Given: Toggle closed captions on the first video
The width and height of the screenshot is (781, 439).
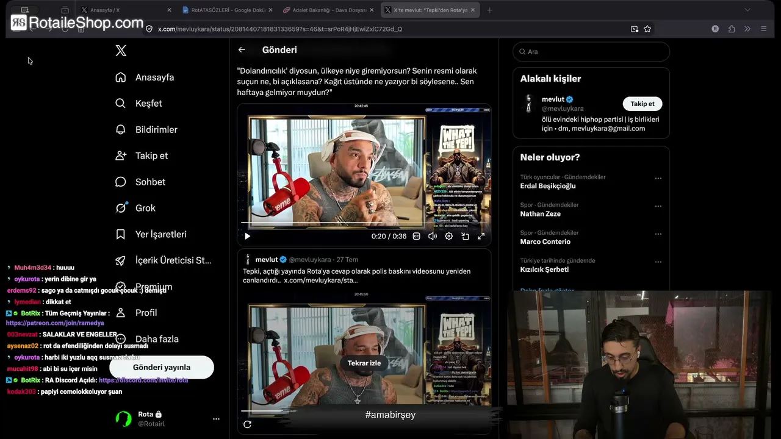Looking at the screenshot, I should 417,236.
